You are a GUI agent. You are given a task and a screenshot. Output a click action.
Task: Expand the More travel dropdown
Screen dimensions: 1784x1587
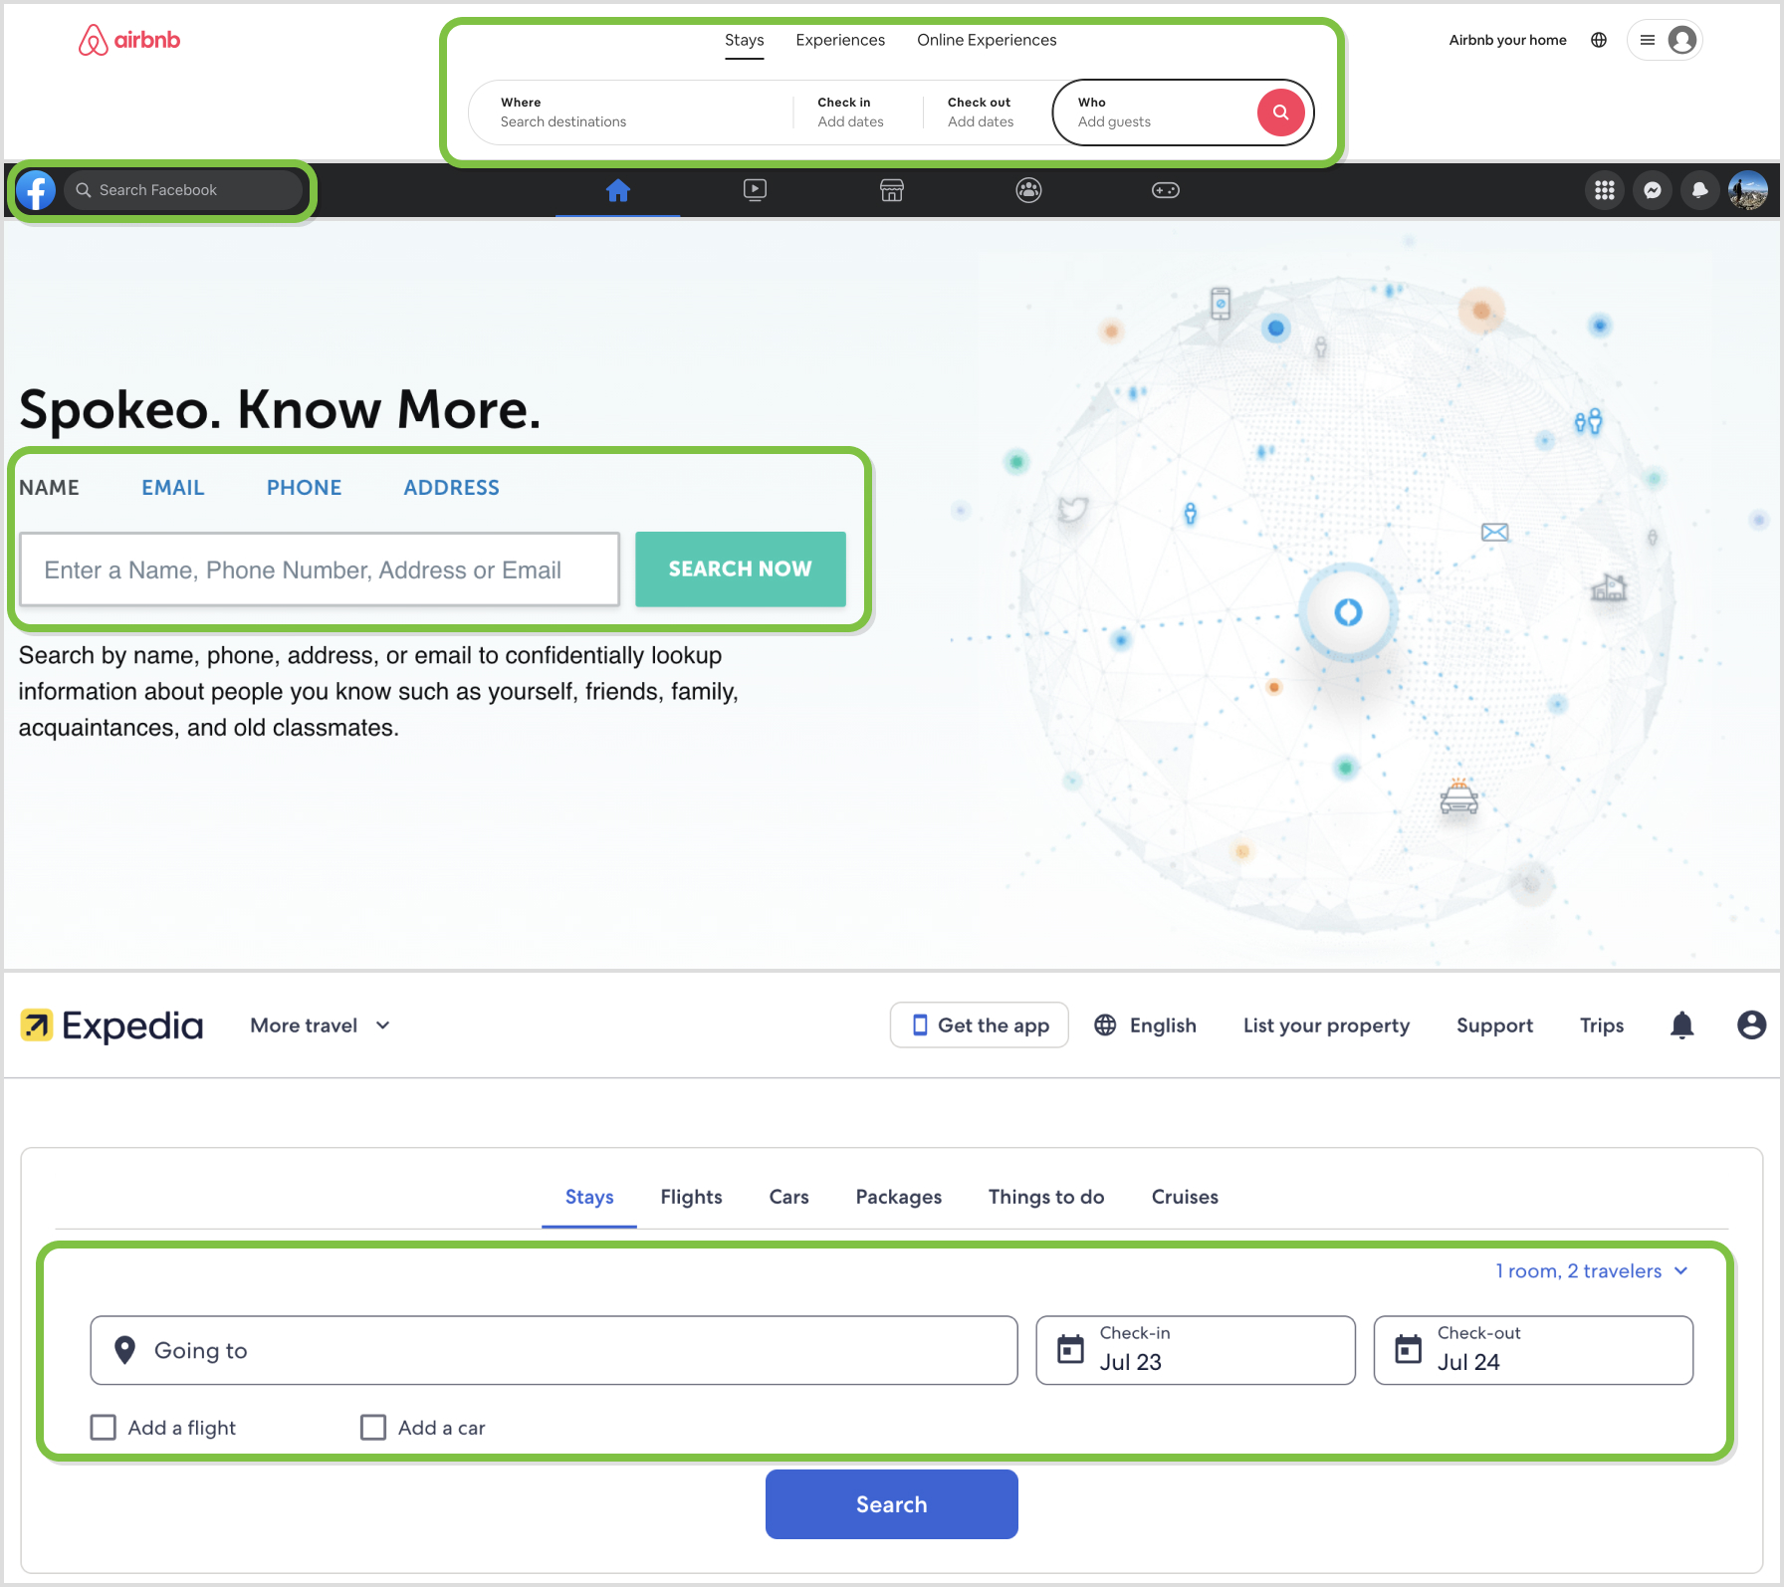point(320,1025)
